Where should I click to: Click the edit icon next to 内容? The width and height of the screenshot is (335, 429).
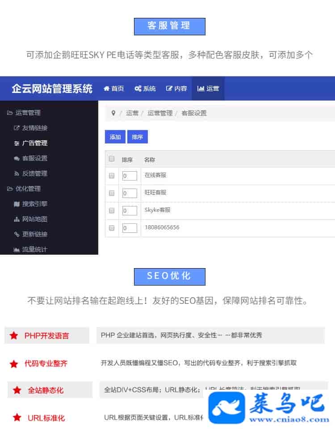coord(169,88)
